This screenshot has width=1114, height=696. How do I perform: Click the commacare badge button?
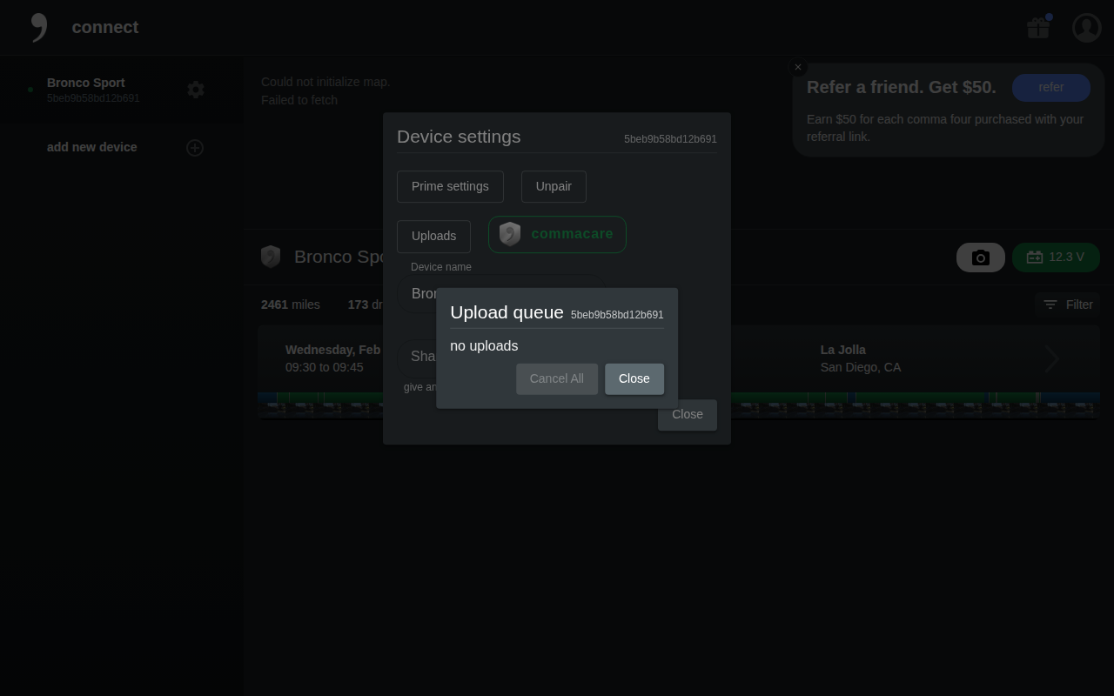pyautogui.click(x=557, y=234)
